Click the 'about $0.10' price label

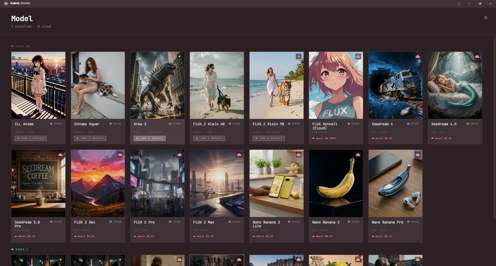click(x=25, y=236)
